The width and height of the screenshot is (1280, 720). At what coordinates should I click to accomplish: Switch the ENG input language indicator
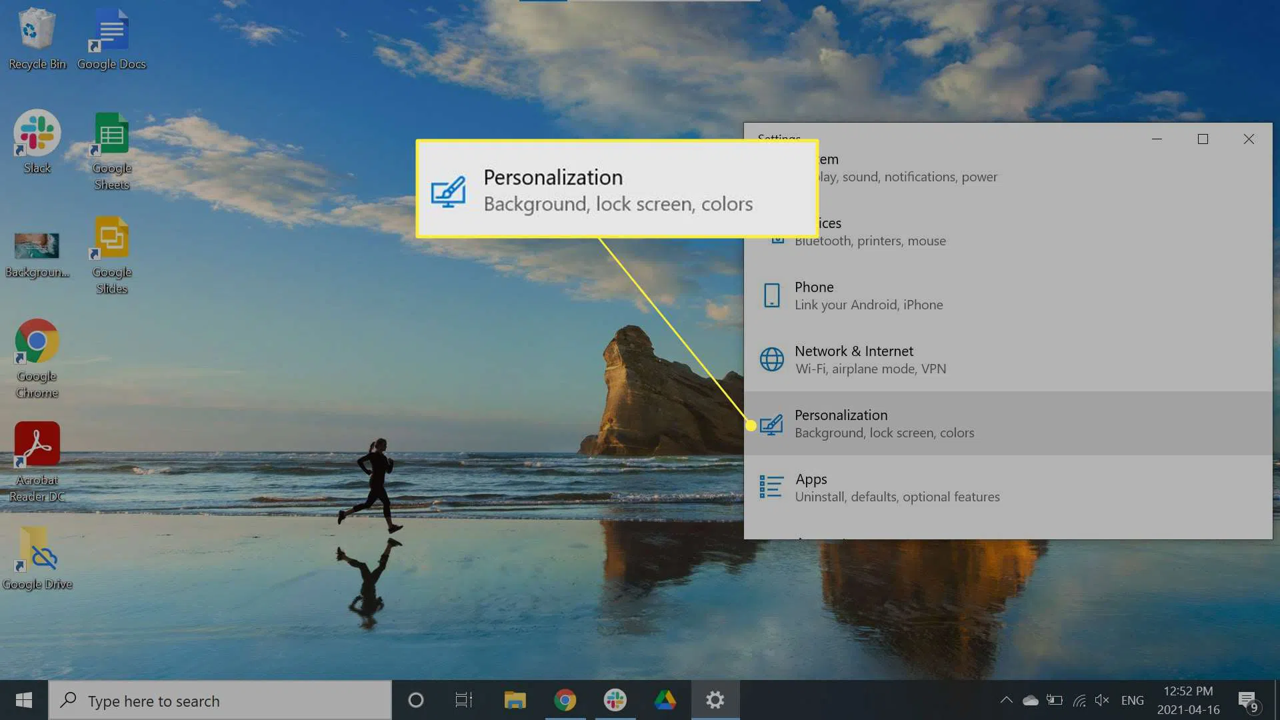[x=1132, y=700]
